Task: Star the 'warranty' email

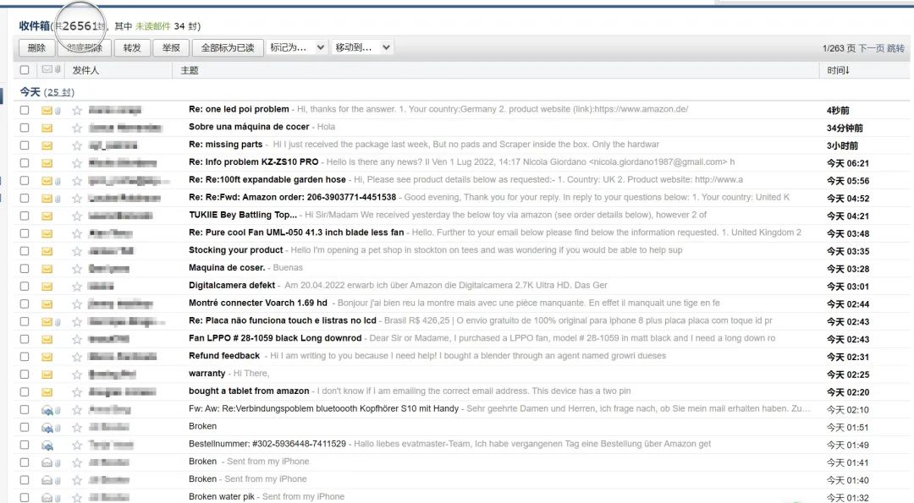Action: tap(77, 375)
